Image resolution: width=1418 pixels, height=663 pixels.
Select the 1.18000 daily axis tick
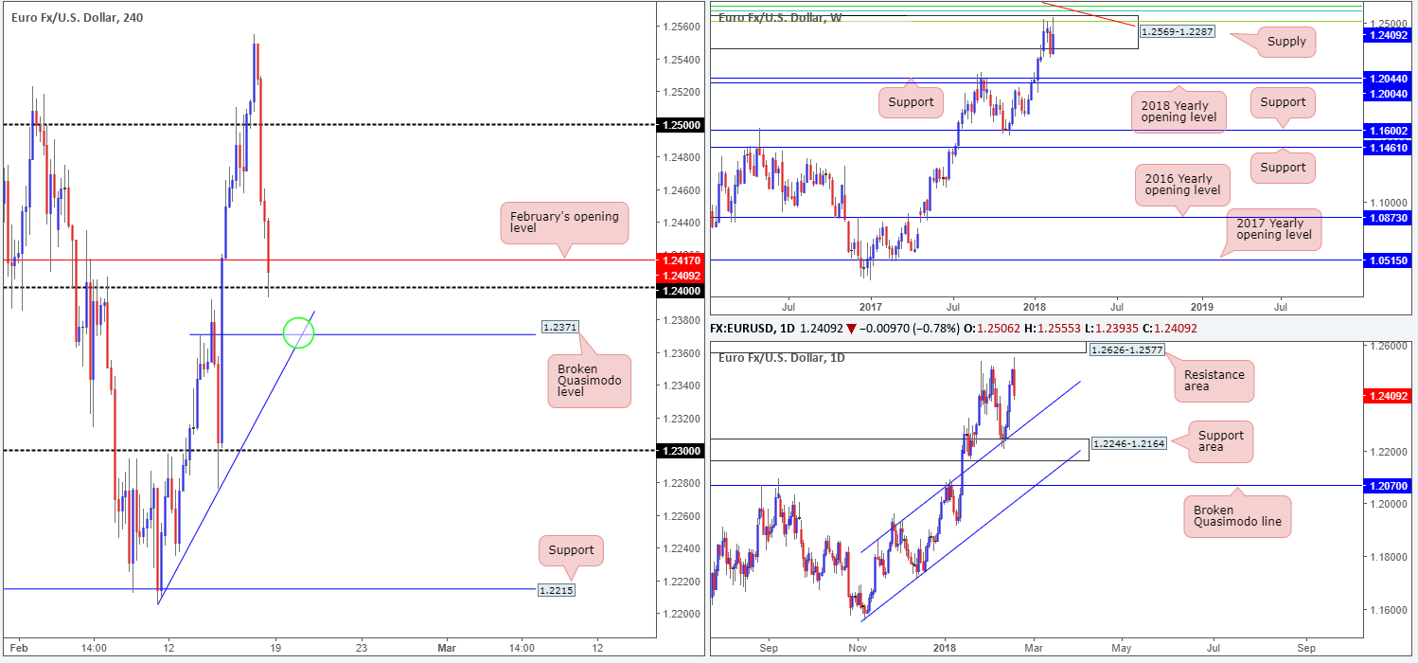click(1388, 557)
